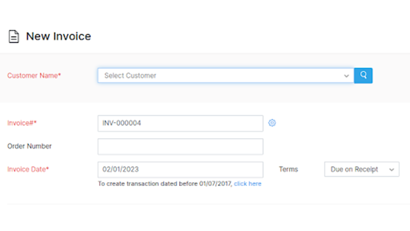Click the Order Number label

pos(29,146)
